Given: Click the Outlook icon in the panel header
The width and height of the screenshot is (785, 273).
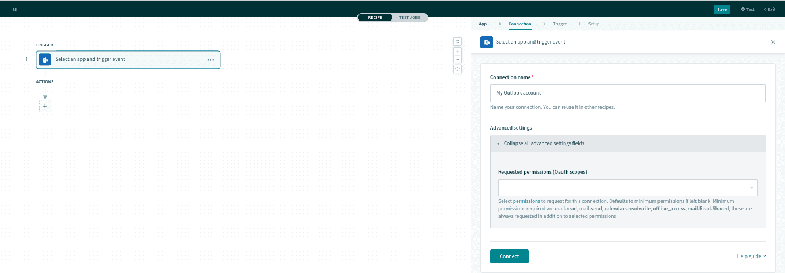Looking at the screenshot, I should click(487, 42).
